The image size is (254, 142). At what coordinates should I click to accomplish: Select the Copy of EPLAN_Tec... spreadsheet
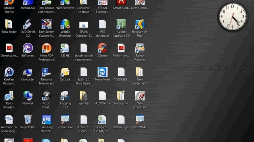tap(102, 123)
